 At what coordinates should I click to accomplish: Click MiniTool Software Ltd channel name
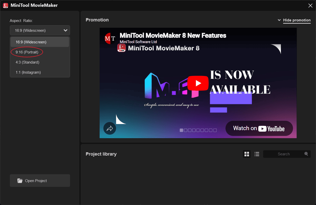tap(138, 42)
